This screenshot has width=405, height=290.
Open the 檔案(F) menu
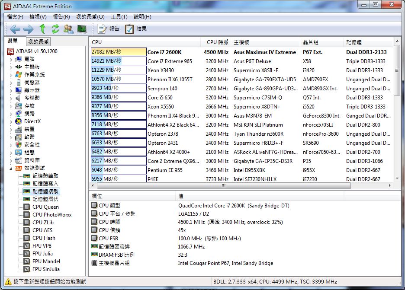click(x=15, y=17)
